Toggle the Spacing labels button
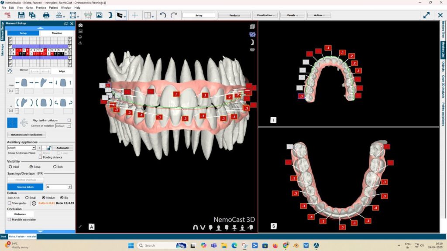 [x=25, y=187]
